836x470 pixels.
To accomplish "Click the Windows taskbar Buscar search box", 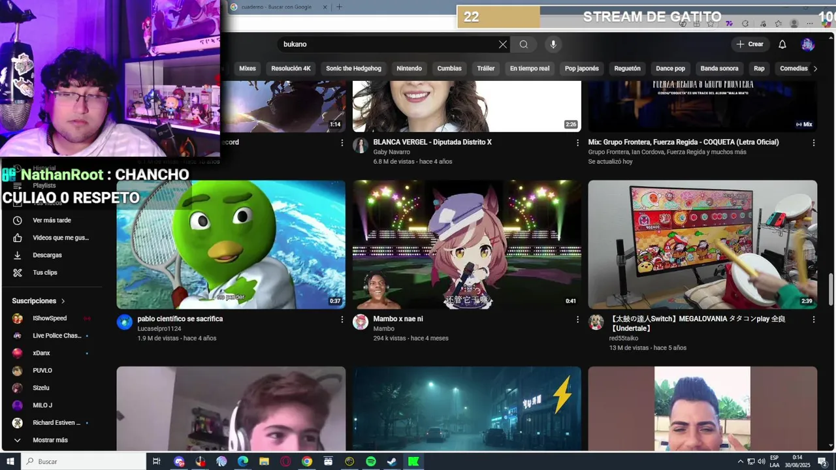I will coord(84,462).
